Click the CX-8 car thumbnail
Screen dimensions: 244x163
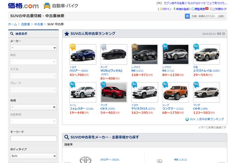point(206,92)
